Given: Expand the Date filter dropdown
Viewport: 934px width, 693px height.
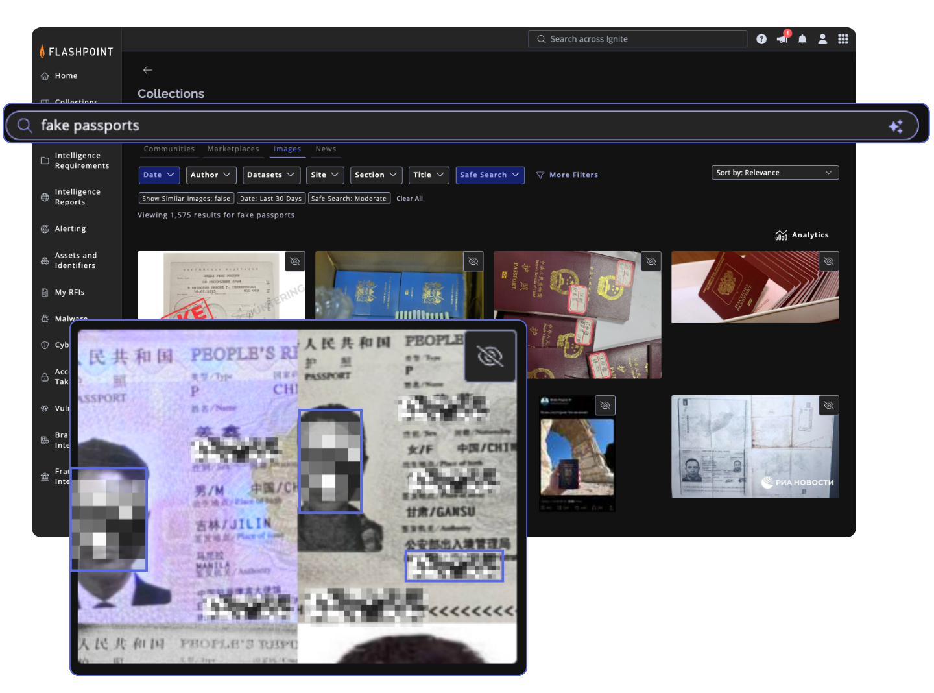Looking at the screenshot, I should tap(159, 175).
